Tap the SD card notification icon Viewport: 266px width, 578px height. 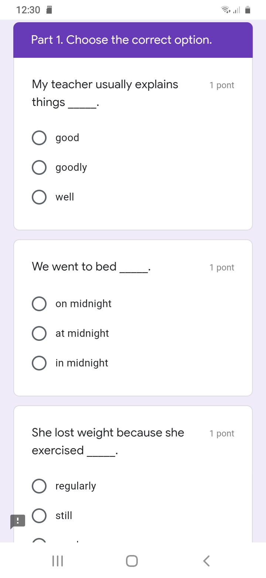48,10
